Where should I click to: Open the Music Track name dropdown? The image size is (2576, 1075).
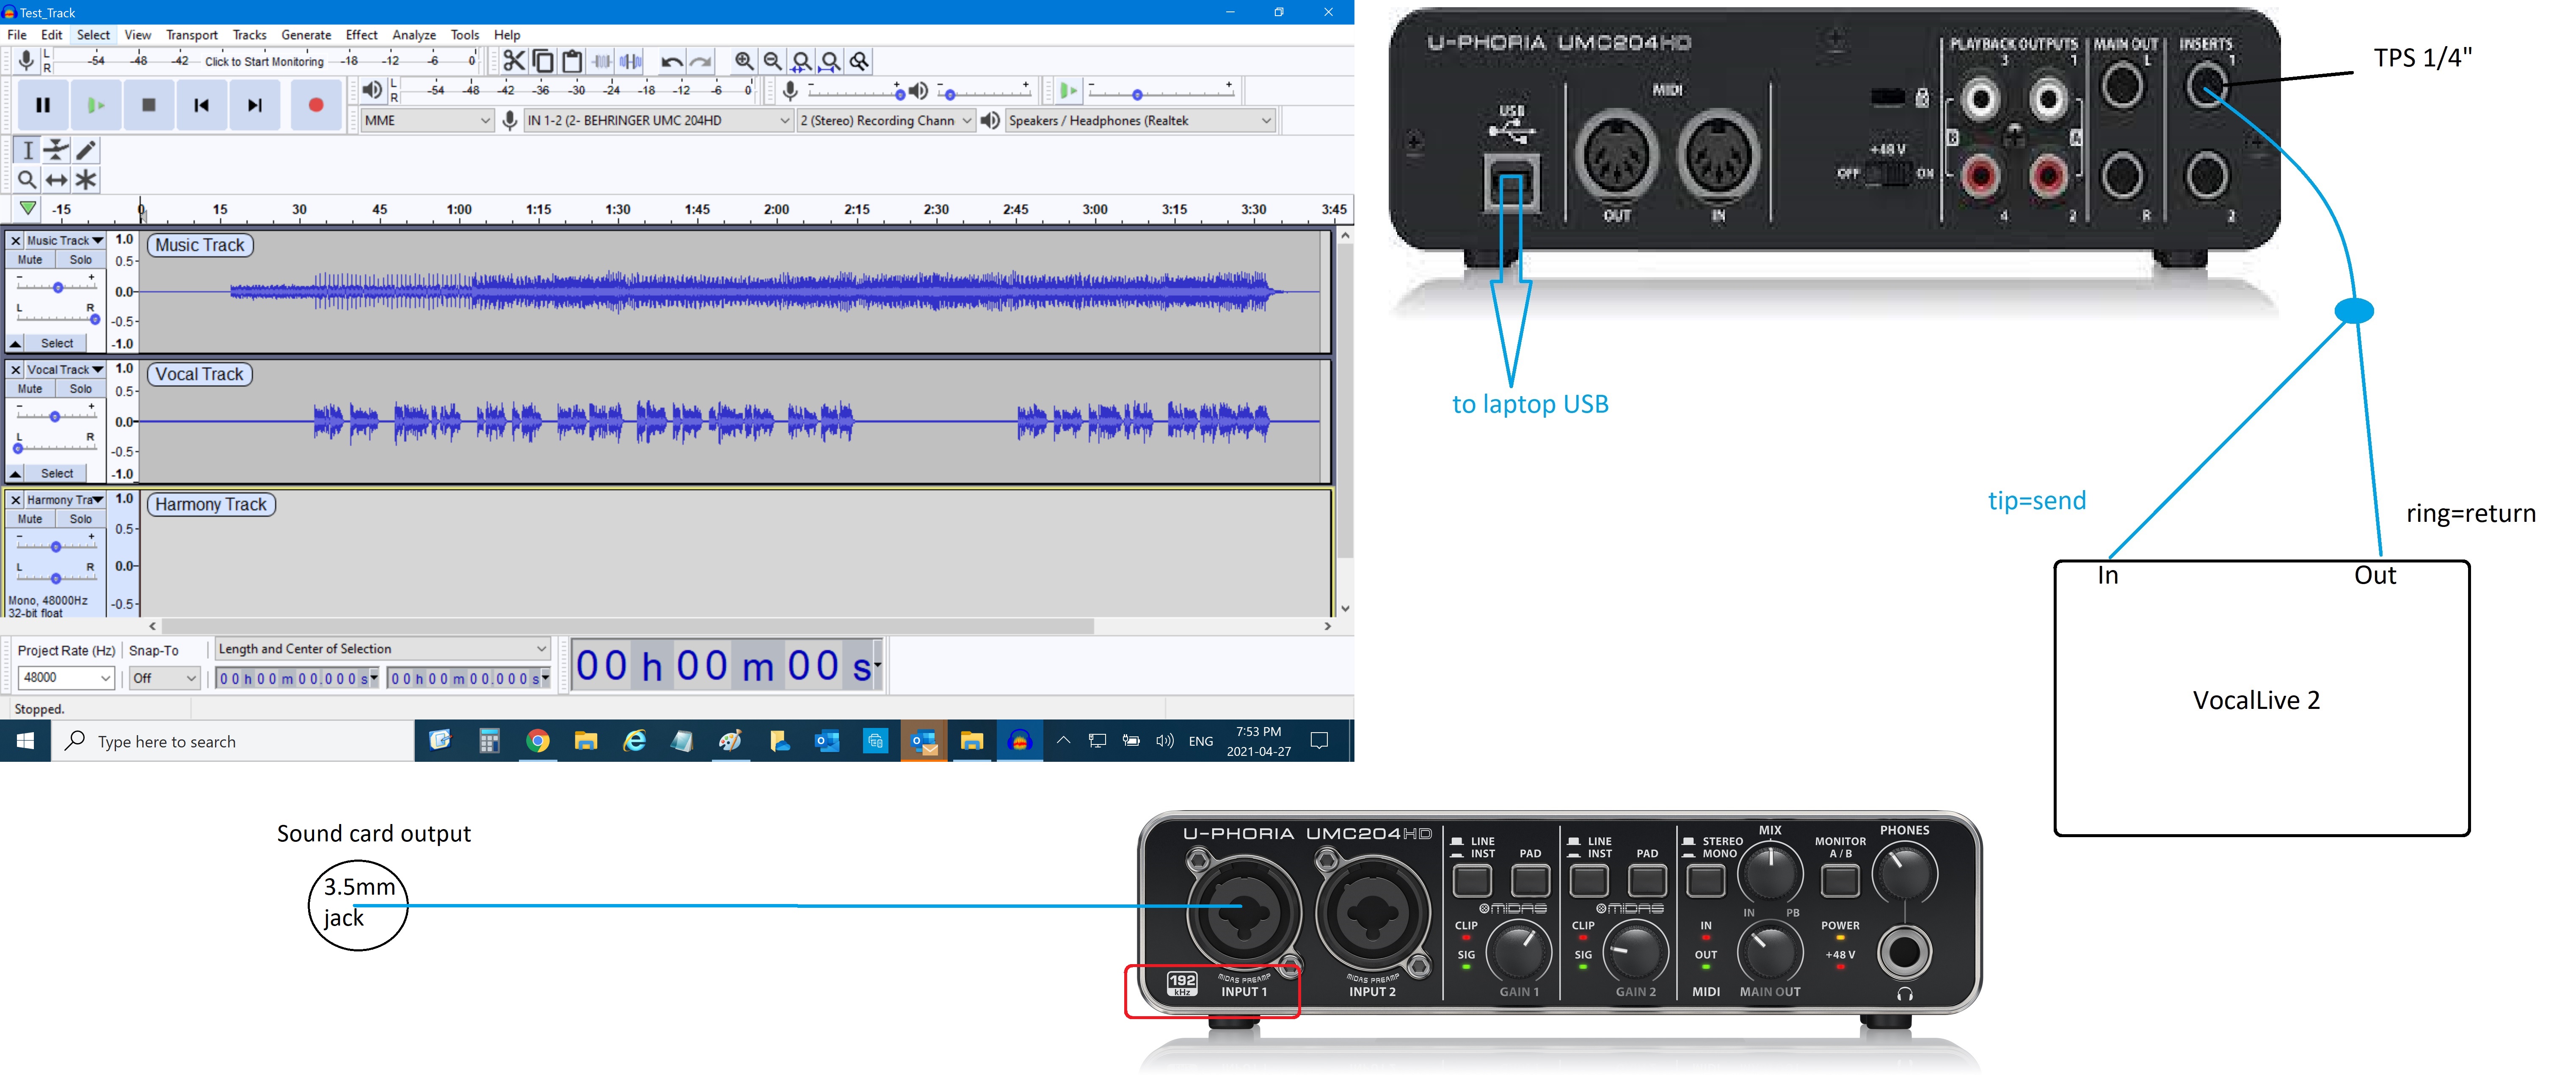[x=65, y=240]
